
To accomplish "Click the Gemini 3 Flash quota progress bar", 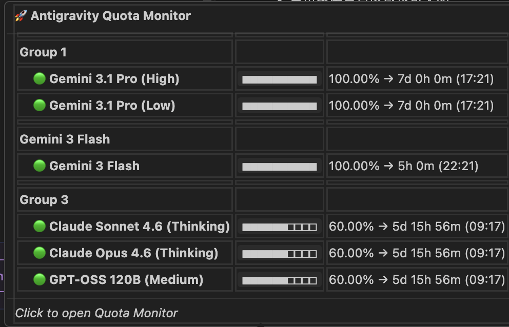I will 279,167.
